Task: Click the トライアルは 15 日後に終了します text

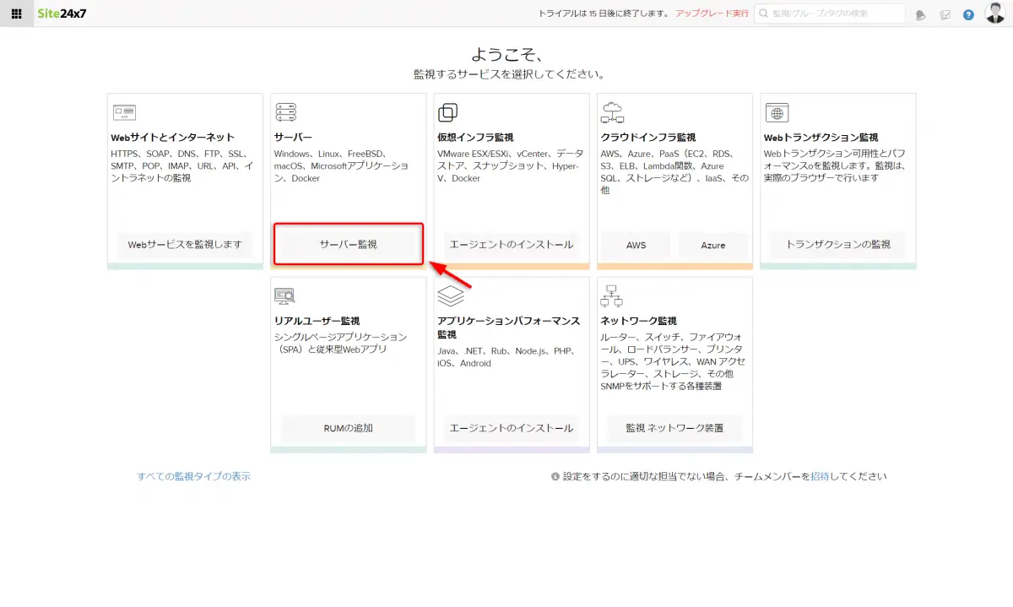Action: (x=604, y=14)
